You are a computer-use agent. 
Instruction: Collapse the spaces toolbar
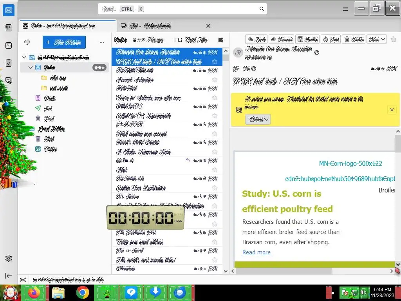tap(9, 276)
